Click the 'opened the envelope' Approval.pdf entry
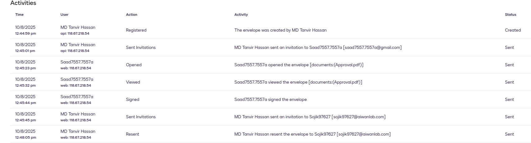 (x=298, y=65)
